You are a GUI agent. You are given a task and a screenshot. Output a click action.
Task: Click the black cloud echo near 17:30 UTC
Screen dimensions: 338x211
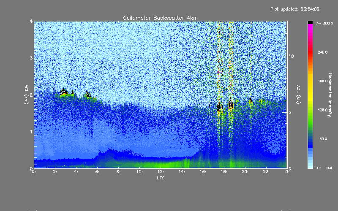point(219,106)
